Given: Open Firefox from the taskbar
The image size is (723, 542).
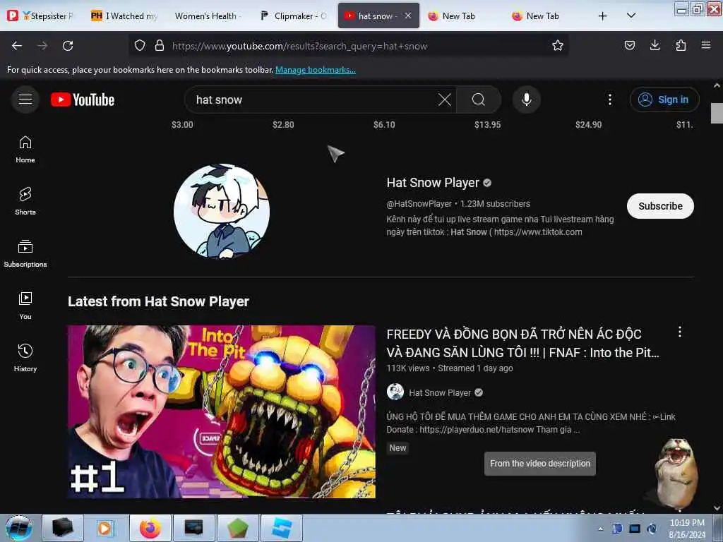Looking at the screenshot, I should (150, 528).
